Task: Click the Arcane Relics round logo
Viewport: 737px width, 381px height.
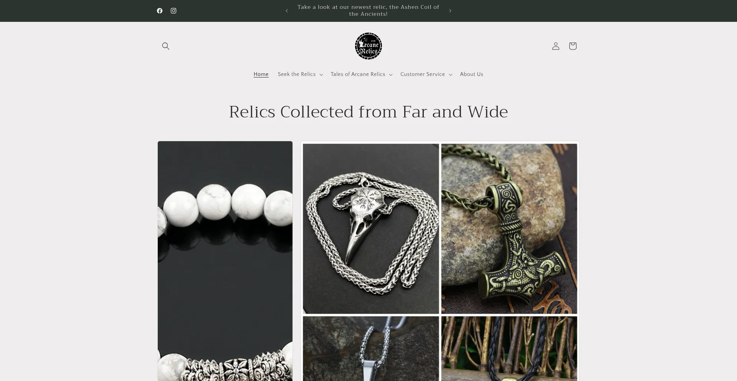Action: [368, 46]
